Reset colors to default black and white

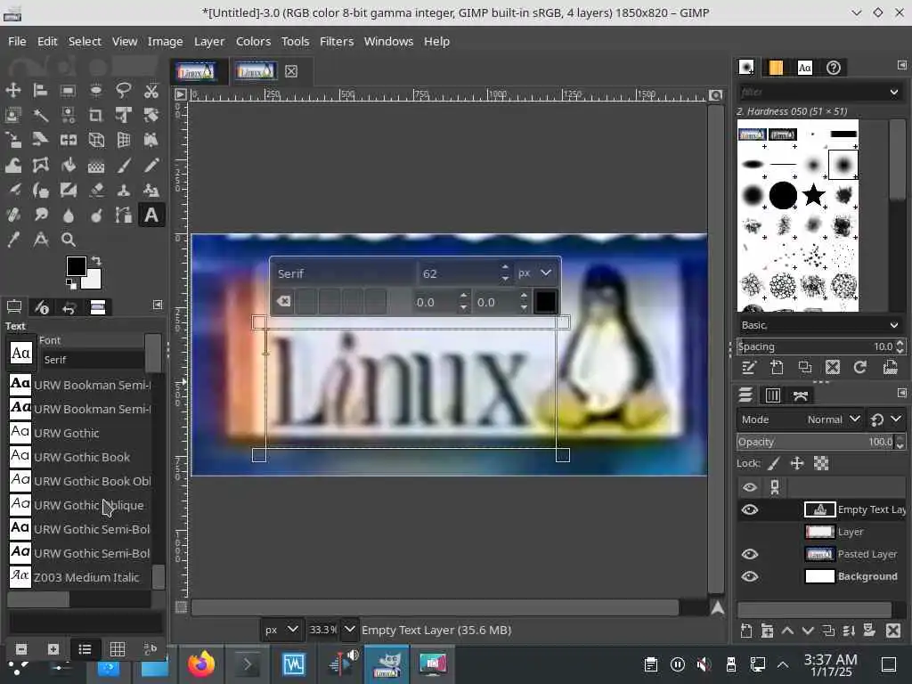point(71,284)
